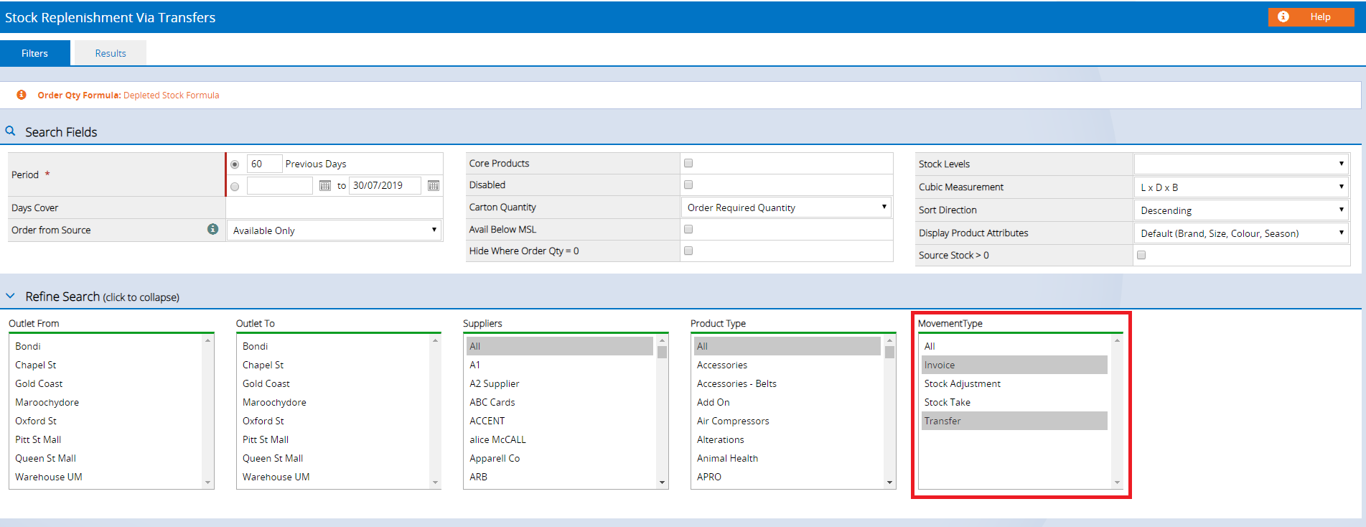Select Bondi in Outlet From list
The height and width of the screenshot is (527, 1366).
106,346
